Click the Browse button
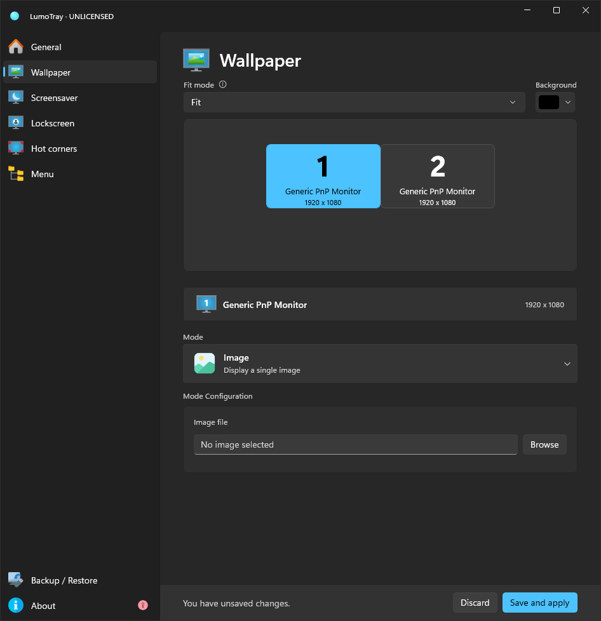 pos(544,444)
